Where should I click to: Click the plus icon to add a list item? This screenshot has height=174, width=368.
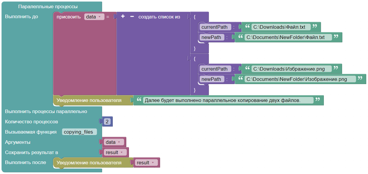(x=123, y=17)
